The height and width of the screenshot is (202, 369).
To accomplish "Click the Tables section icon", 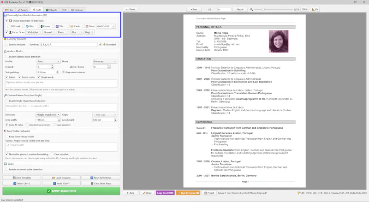I will [x=5, y=164].
